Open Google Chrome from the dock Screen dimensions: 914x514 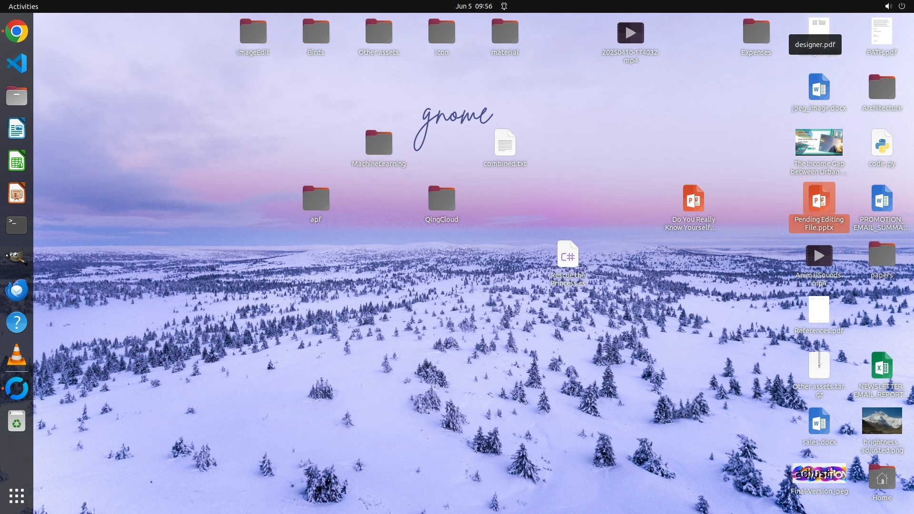pos(17,31)
